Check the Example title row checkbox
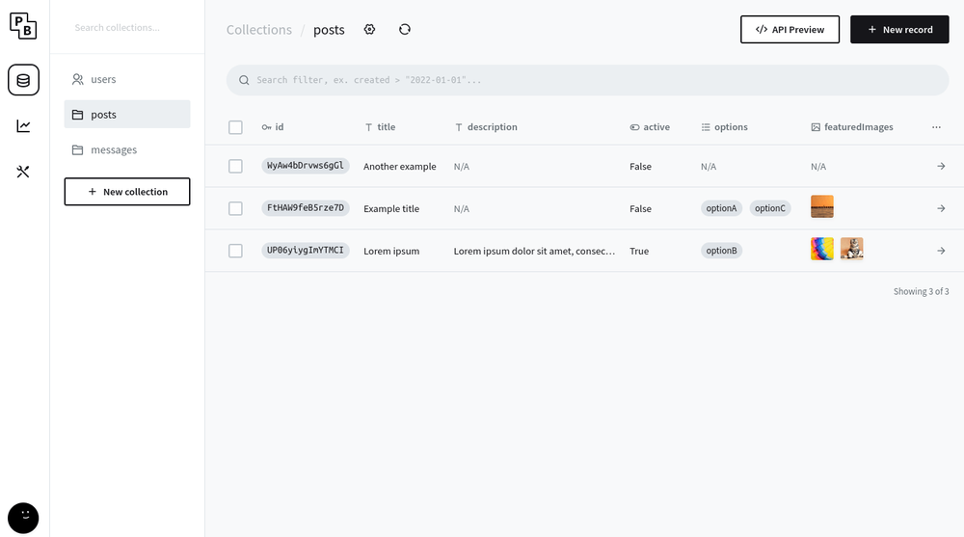 click(235, 208)
